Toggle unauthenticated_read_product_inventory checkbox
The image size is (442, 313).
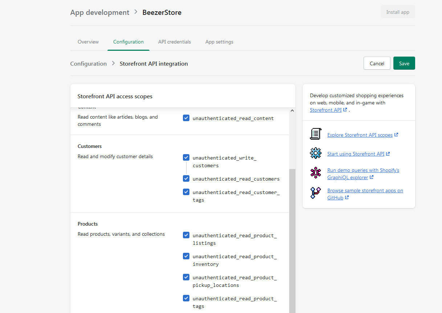(x=186, y=256)
